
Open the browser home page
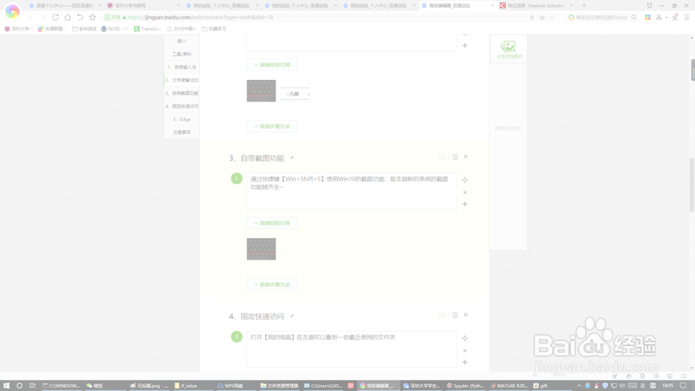click(67, 17)
